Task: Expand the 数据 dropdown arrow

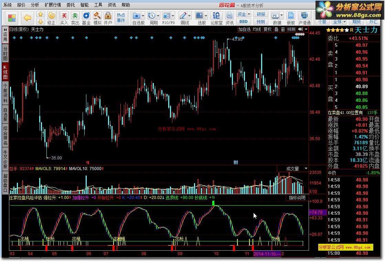Action: point(281,16)
